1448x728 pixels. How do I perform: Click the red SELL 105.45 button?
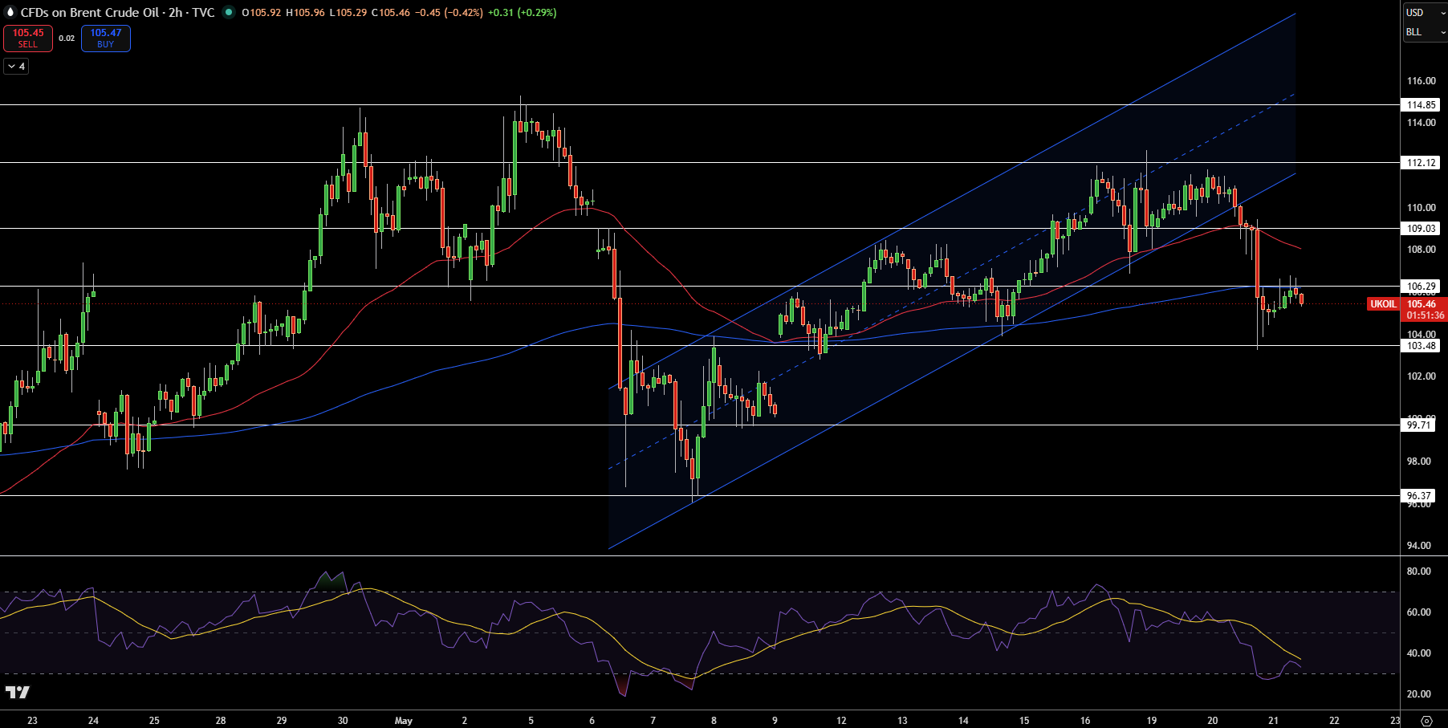point(28,39)
